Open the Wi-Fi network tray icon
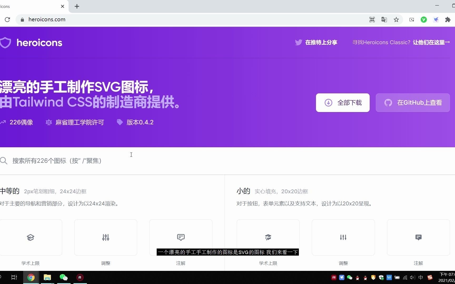 point(405,277)
